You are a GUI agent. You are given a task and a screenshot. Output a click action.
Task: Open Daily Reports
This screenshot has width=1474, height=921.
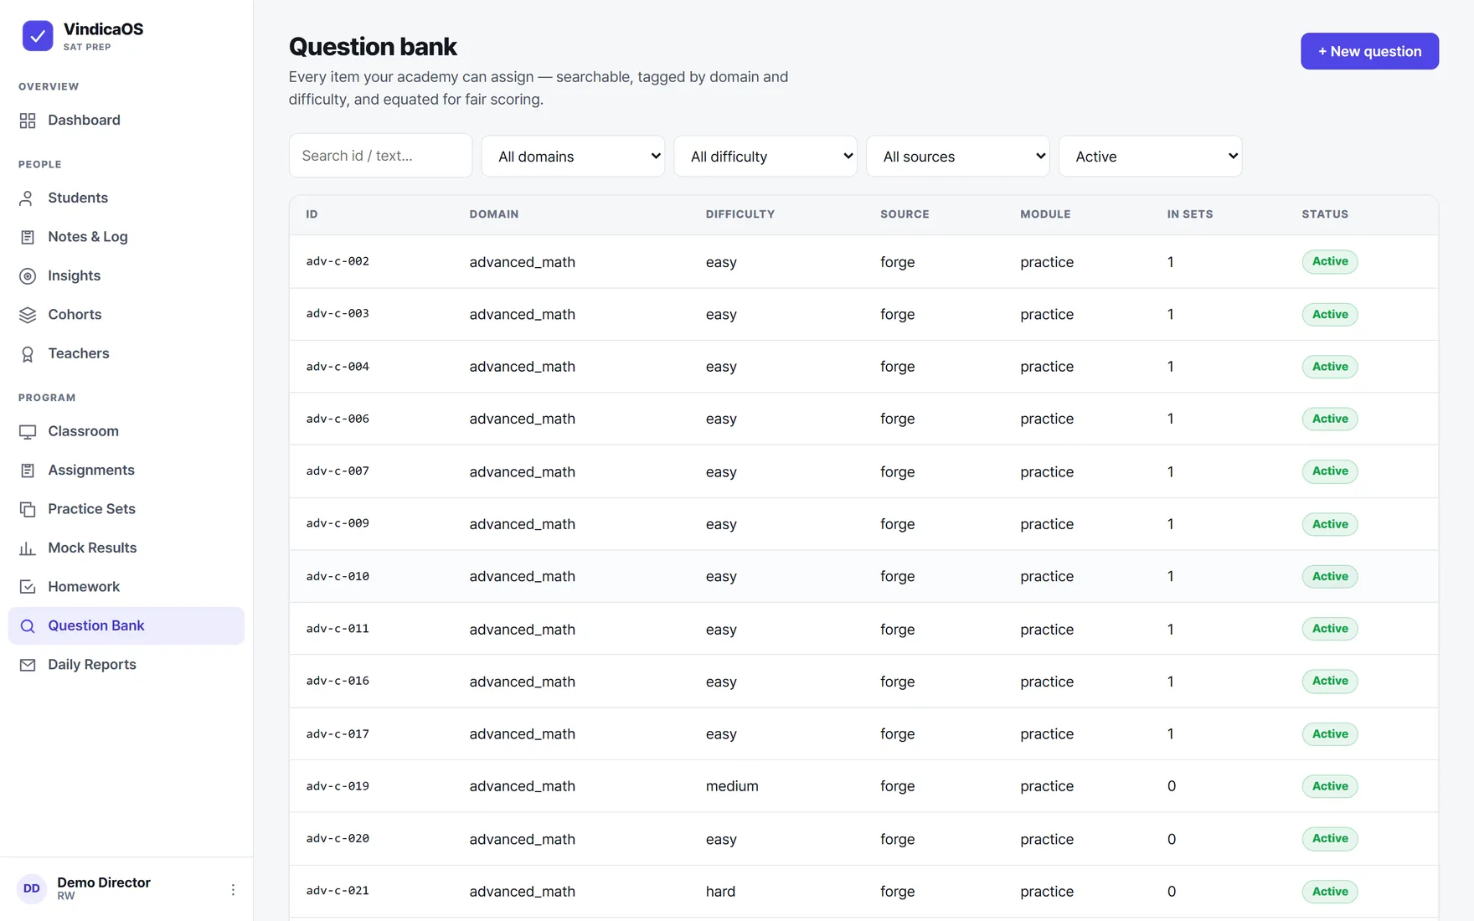coord(126,665)
